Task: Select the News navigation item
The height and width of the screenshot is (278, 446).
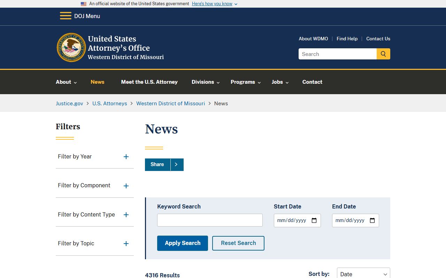Action: click(x=98, y=82)
